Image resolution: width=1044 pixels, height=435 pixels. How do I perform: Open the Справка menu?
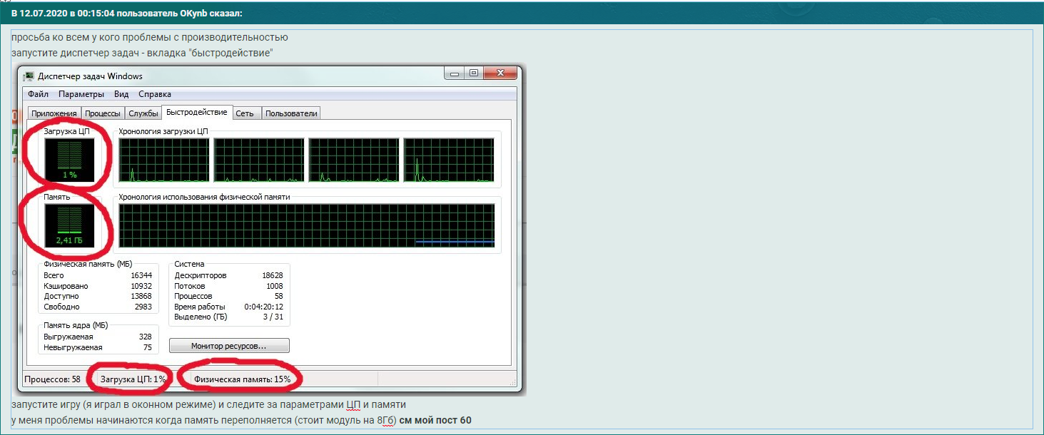155,94
